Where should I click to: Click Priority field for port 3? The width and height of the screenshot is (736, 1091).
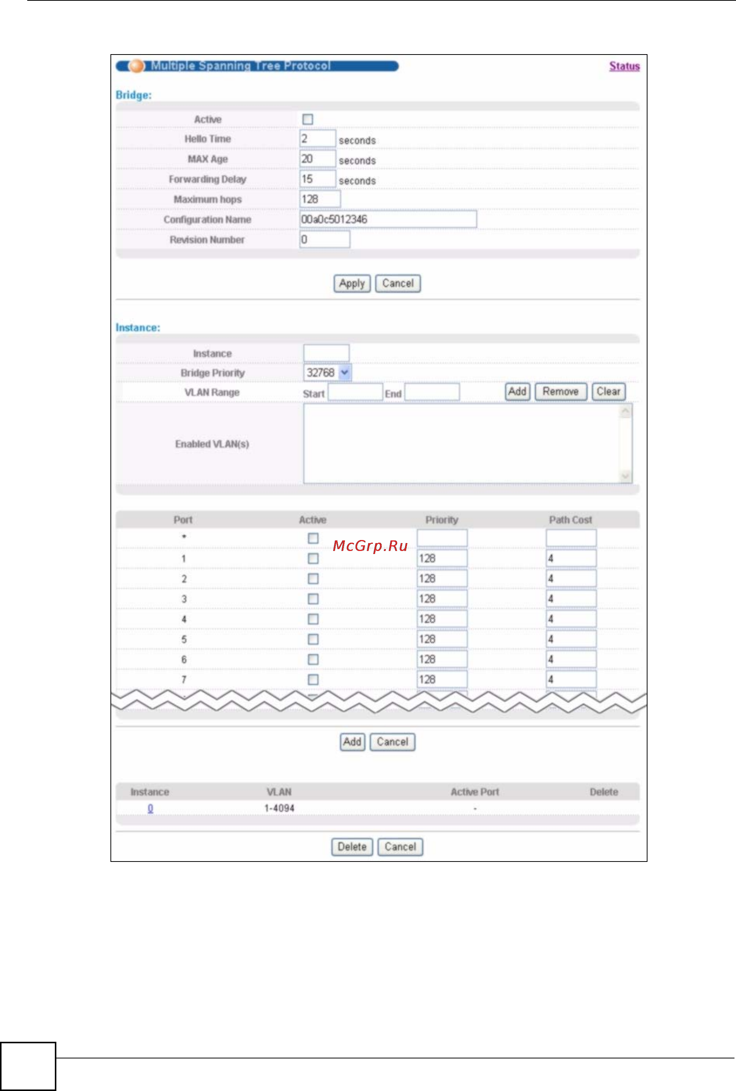click(x=442, y=599)
